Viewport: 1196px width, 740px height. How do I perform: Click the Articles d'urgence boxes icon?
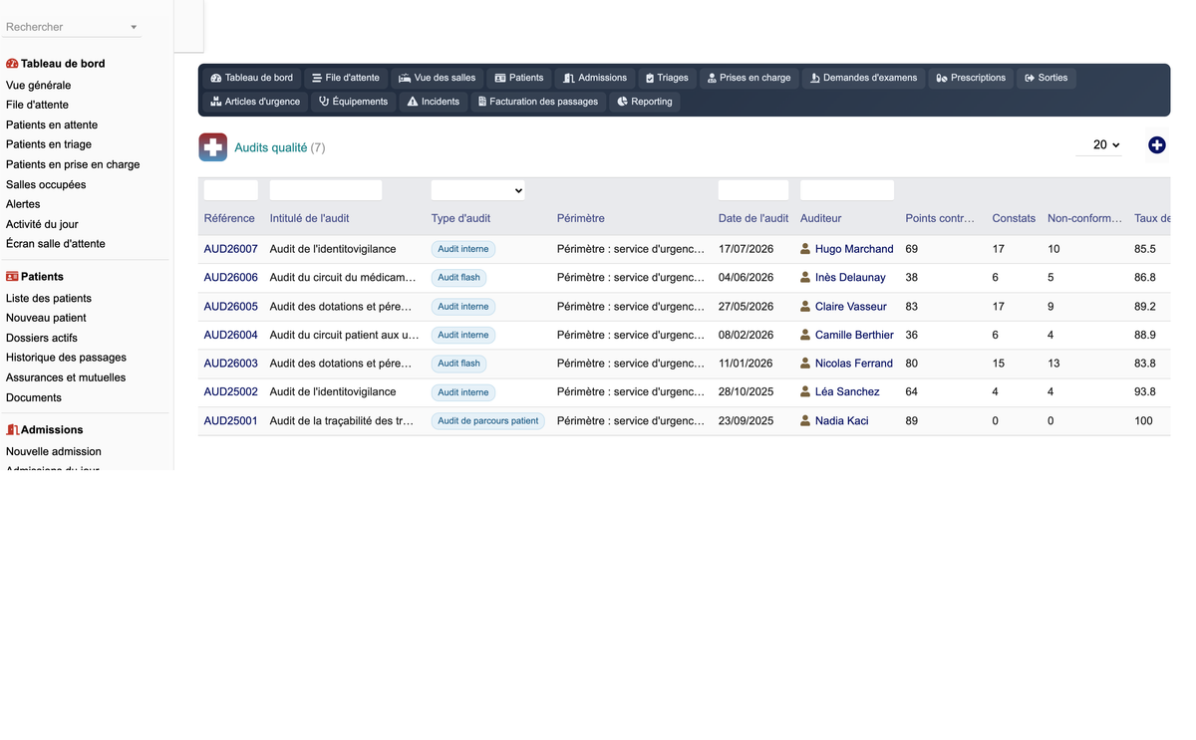click(215, 102)
